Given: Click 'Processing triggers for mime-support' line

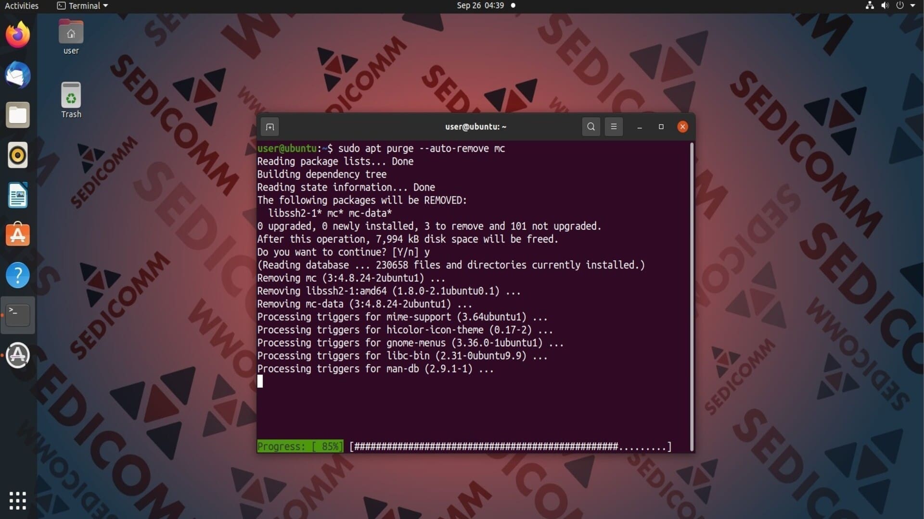Looking at the screenshot, I should pos(402,317).
